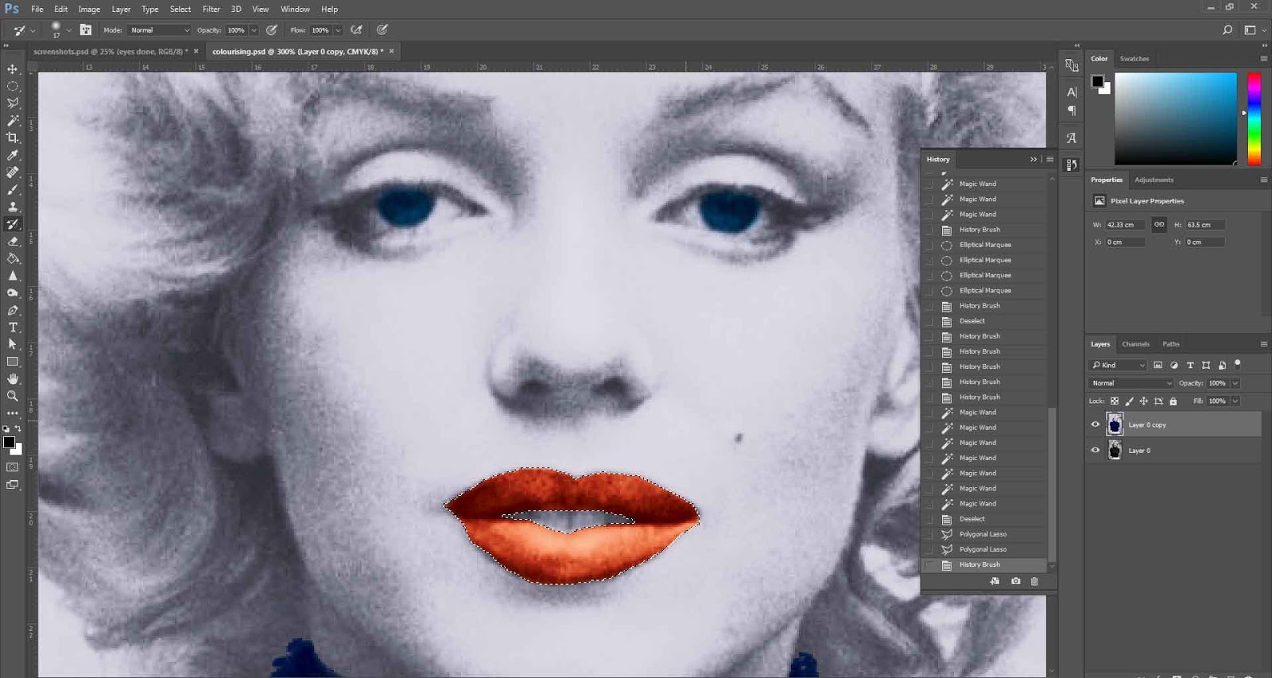
Task: Create new document from current history state
Action: 995,581
